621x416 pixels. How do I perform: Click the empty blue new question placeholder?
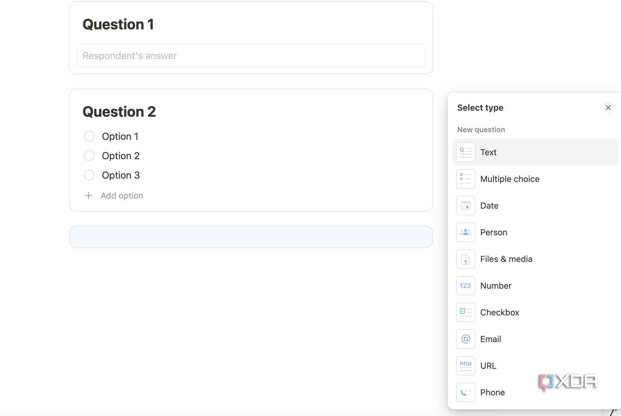(x=251, y=237)
